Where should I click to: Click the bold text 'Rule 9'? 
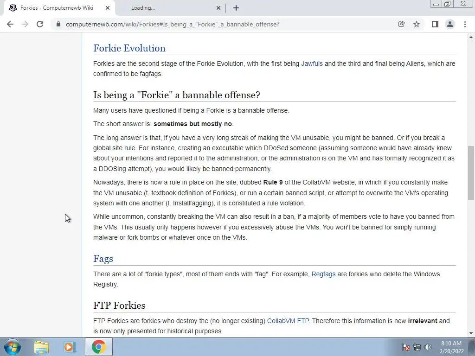pyautogui.click(x=273, y=182)
